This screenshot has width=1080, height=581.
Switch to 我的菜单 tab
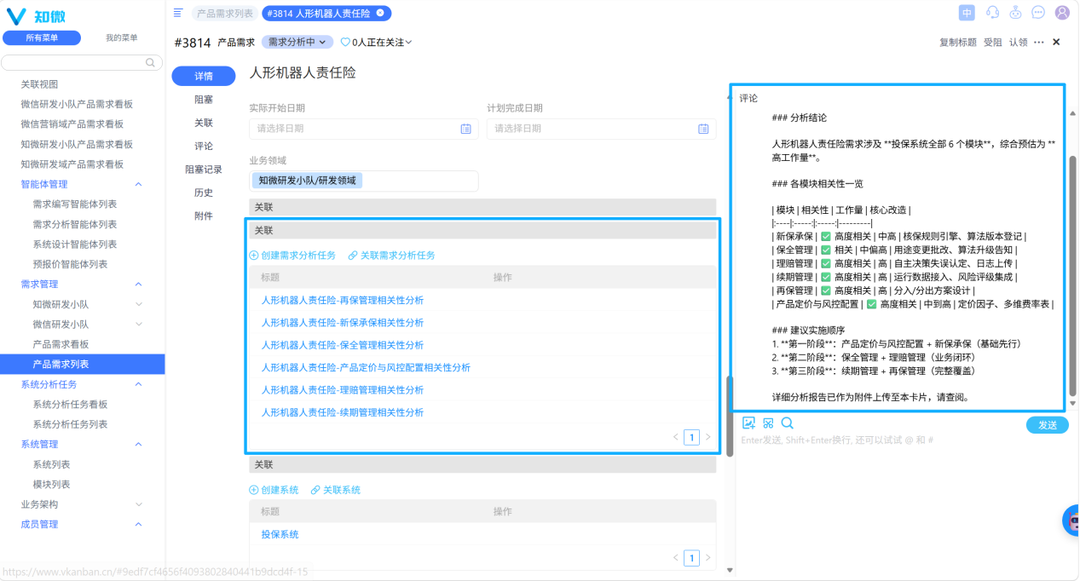tap(122, 38)
